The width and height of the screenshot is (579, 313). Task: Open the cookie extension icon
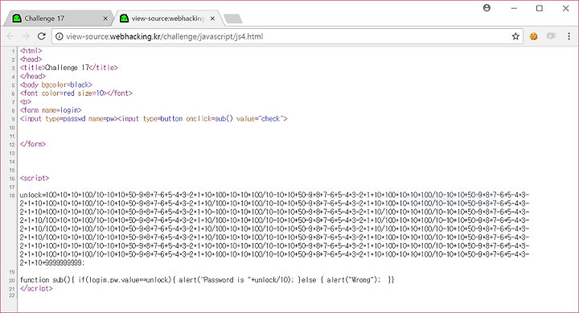click(x=533, y=36)
